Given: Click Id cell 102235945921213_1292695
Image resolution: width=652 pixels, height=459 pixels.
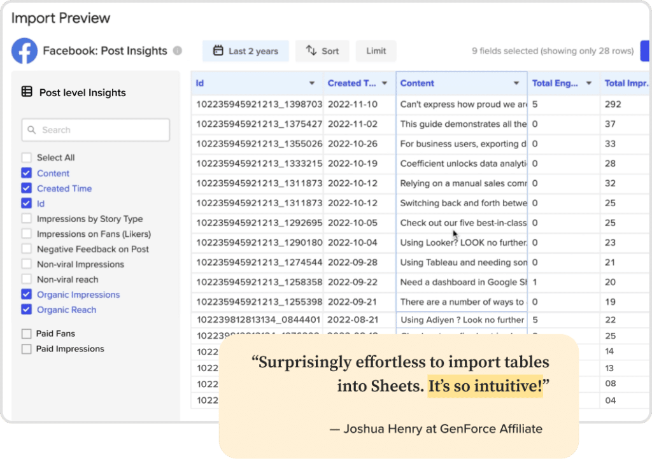Looking at the screenshot, I should 257,223.
